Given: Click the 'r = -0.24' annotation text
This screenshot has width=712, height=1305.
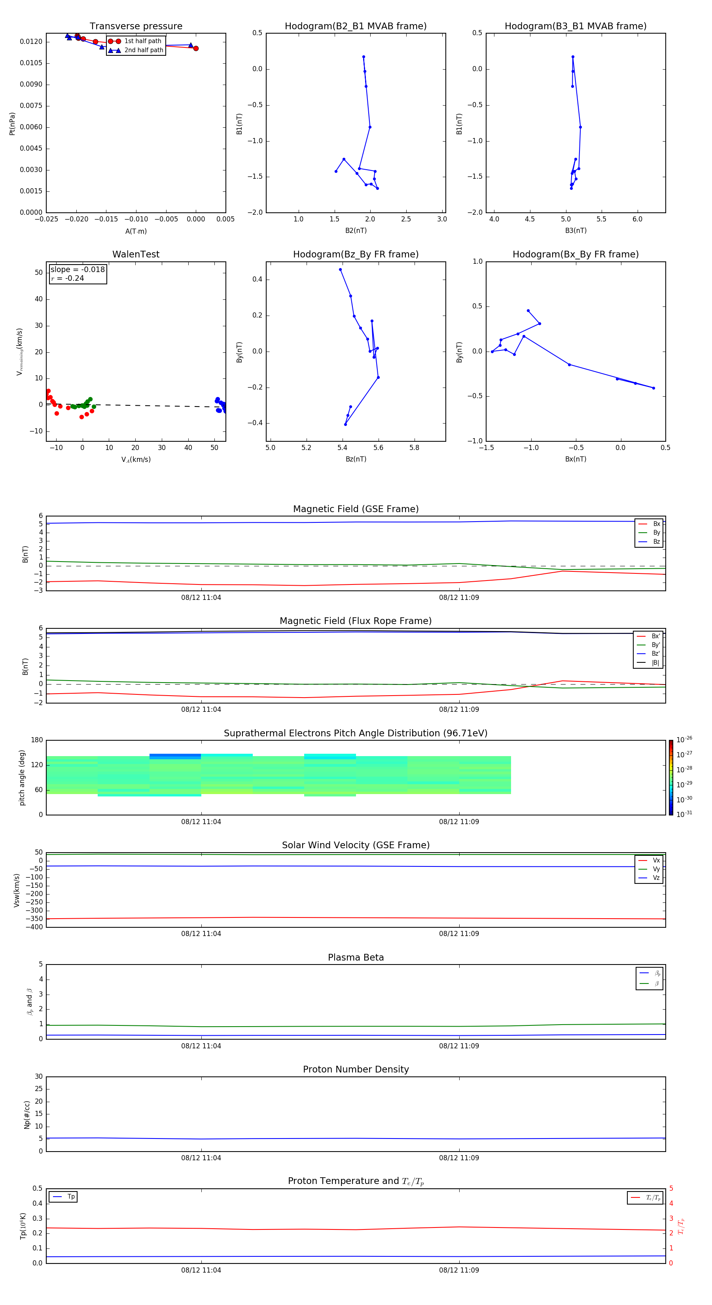Looking at the screenshot, I should pos(67,278).
